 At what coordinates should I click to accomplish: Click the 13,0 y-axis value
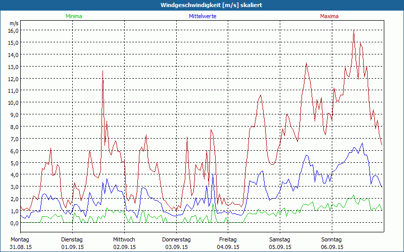pyautogui.click(x=13, y=67)
